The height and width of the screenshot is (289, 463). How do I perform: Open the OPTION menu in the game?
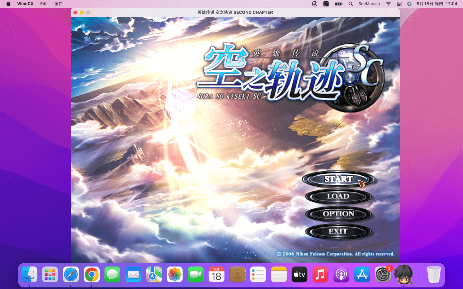tap(338, 214)
